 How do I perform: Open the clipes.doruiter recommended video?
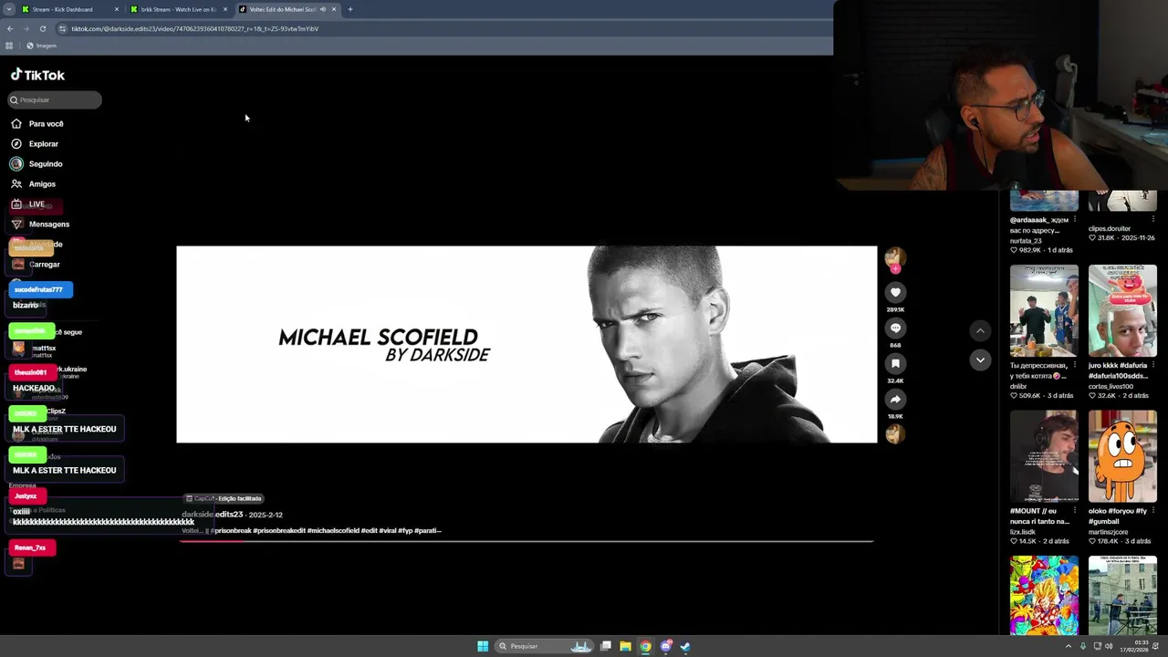[x=1122, y=201]
